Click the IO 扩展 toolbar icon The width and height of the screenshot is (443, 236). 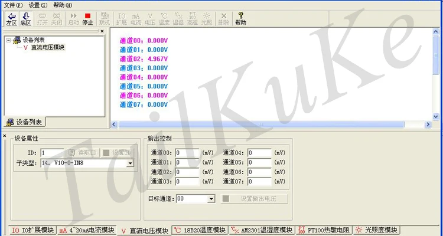coord(122,19)
